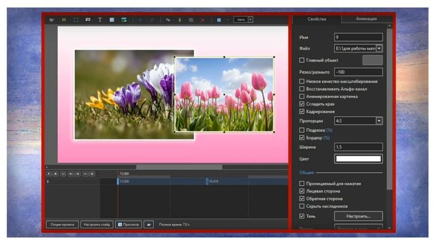Click the small icon button beside "Просмотр"
Screen dimensions: 436x245
pyautogui.click(x=149, y=225)
